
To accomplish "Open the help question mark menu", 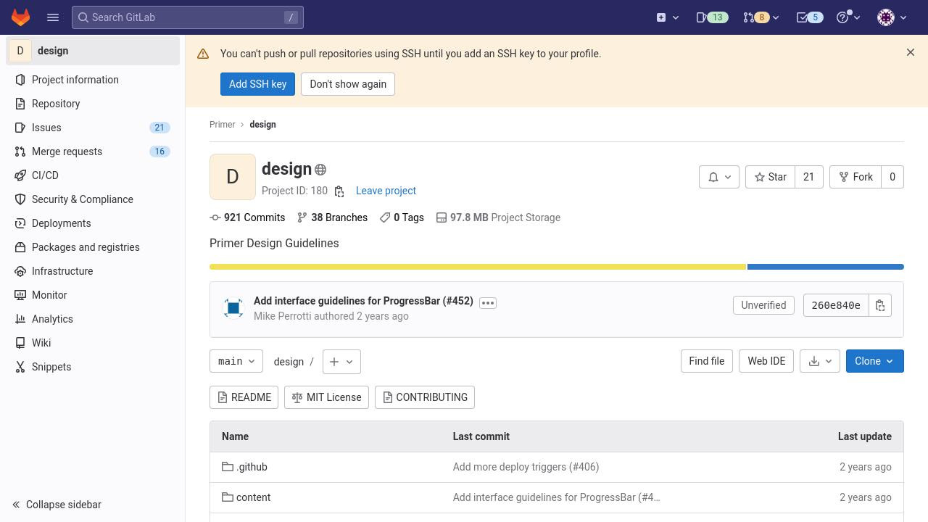I will [x=848, y=17].
